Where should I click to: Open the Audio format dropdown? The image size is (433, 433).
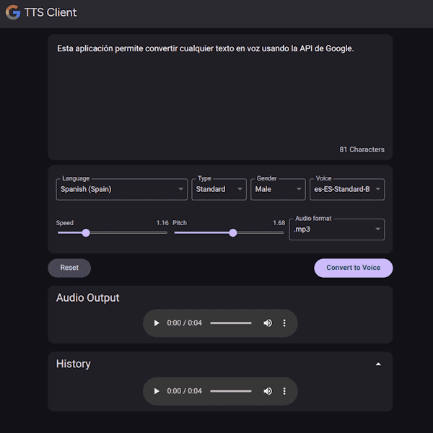[x=336, y=229]
